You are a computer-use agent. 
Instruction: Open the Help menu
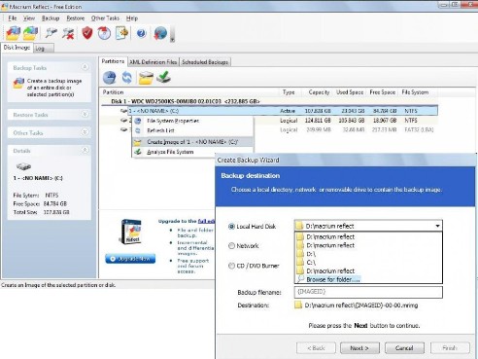point(132,18)
